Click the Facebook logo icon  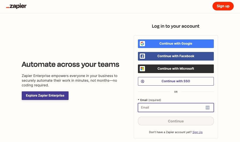click(x=142, y=56)
